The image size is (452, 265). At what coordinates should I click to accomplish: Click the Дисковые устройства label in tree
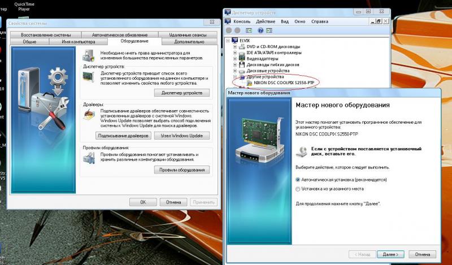pos(268,71)
